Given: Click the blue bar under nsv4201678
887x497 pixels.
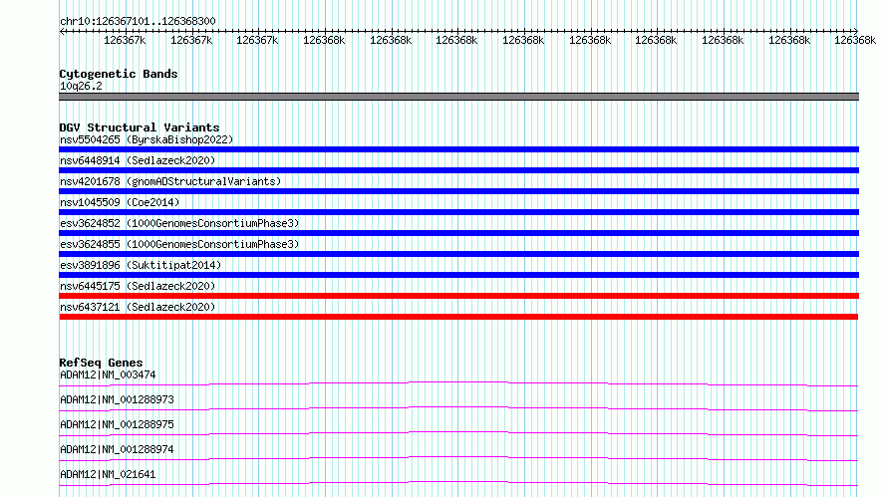Looking at the screenshot, I should click(458, 191).
